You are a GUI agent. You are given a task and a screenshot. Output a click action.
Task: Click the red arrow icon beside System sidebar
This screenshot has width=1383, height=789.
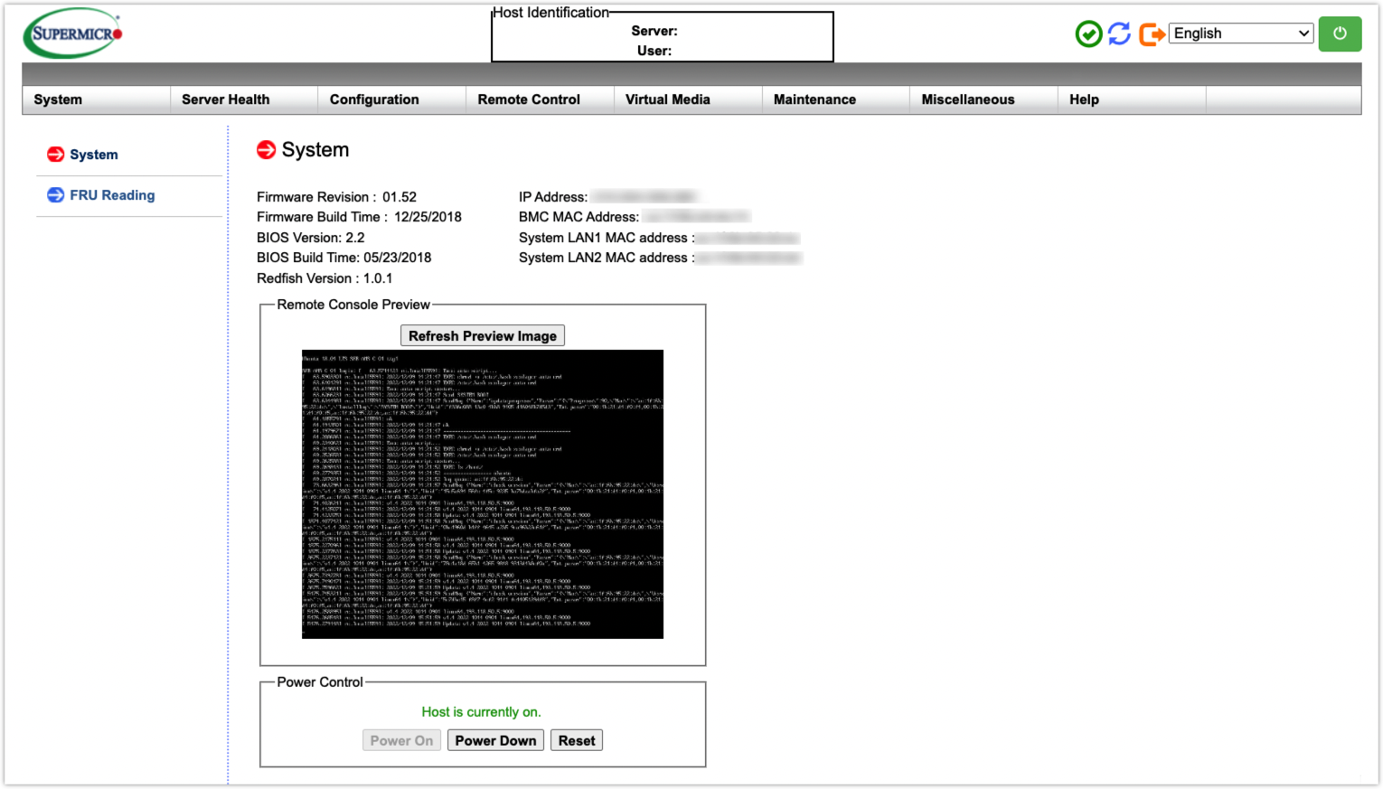click(55, 155)
